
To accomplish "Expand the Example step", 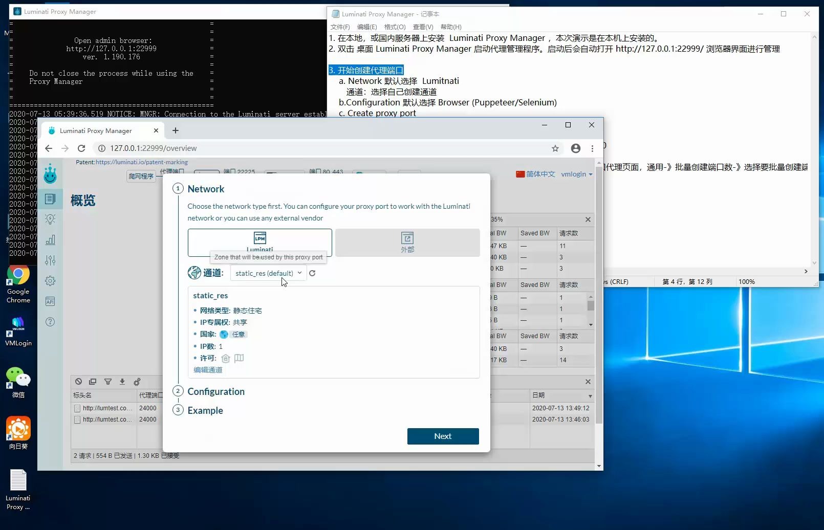I will (205, 410).
